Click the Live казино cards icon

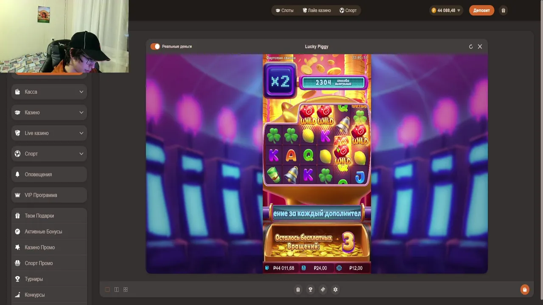pyautogui.click(x=17, y=133)
